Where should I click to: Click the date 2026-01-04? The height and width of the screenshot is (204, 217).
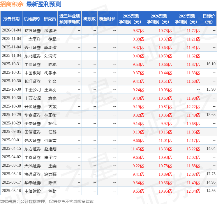coord(11,30)
